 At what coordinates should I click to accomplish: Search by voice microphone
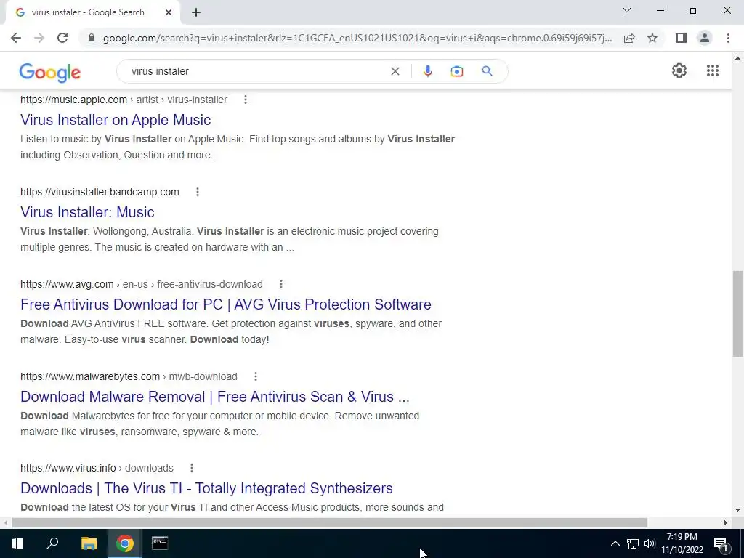coord(427,71)
